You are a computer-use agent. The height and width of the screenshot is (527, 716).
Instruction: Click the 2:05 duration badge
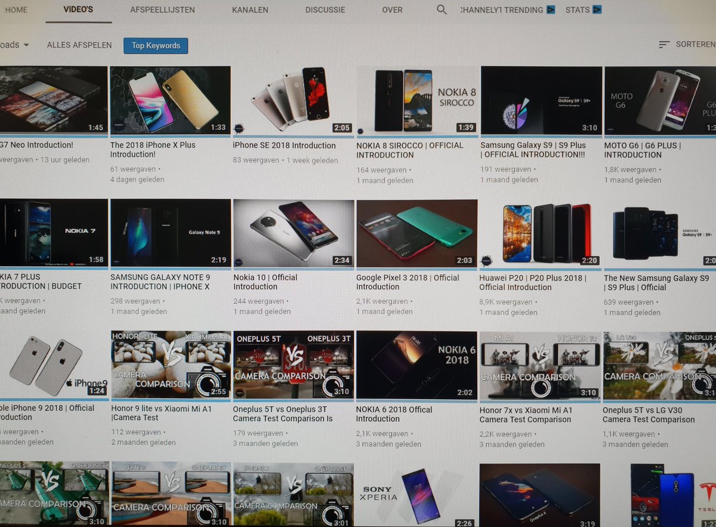click(x=342, y=128)
